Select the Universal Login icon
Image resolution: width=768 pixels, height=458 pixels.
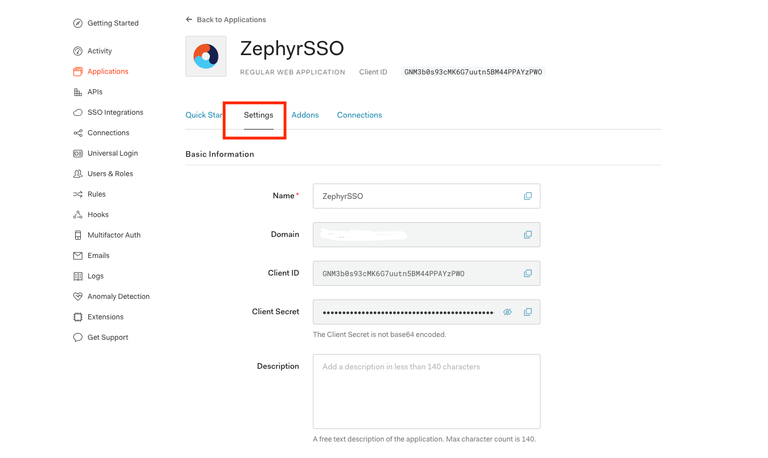pos(77,153)
